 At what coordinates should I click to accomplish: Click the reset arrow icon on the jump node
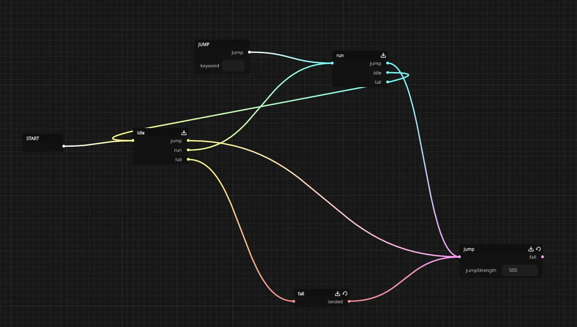coord(539,249)
